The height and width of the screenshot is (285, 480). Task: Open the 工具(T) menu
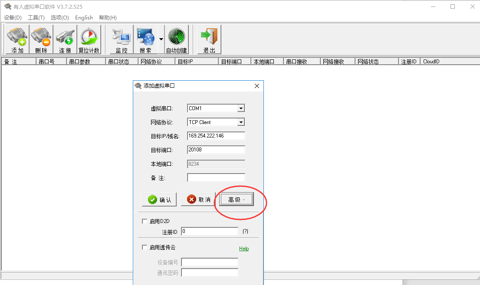(x=36, y=18)
